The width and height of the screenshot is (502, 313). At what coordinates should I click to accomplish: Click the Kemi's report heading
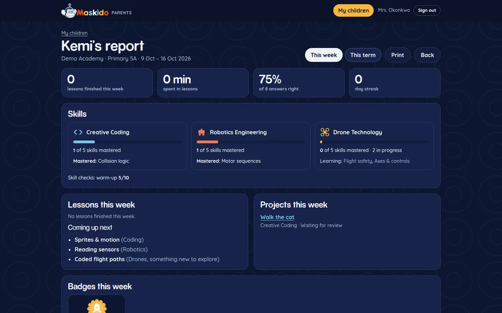point(102,45)
